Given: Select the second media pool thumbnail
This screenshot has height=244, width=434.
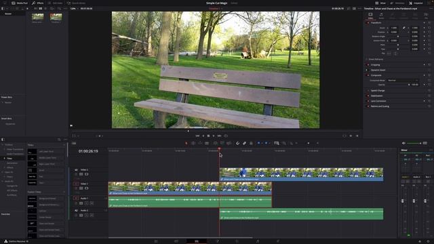Looking at the screenshot, I should click(56, 17).
